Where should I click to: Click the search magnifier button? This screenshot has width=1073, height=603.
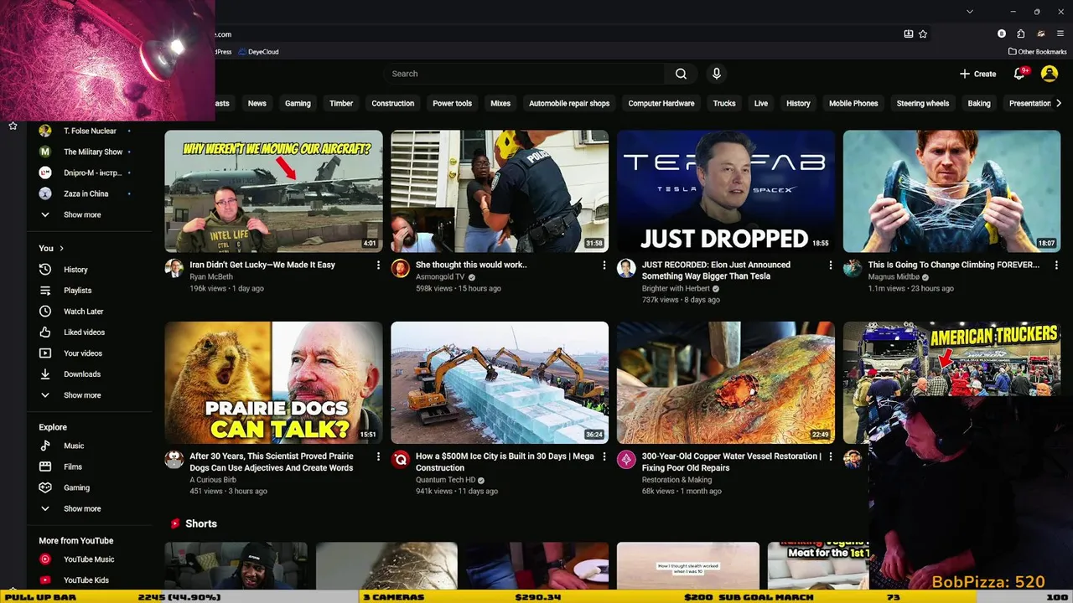(681, 74)
